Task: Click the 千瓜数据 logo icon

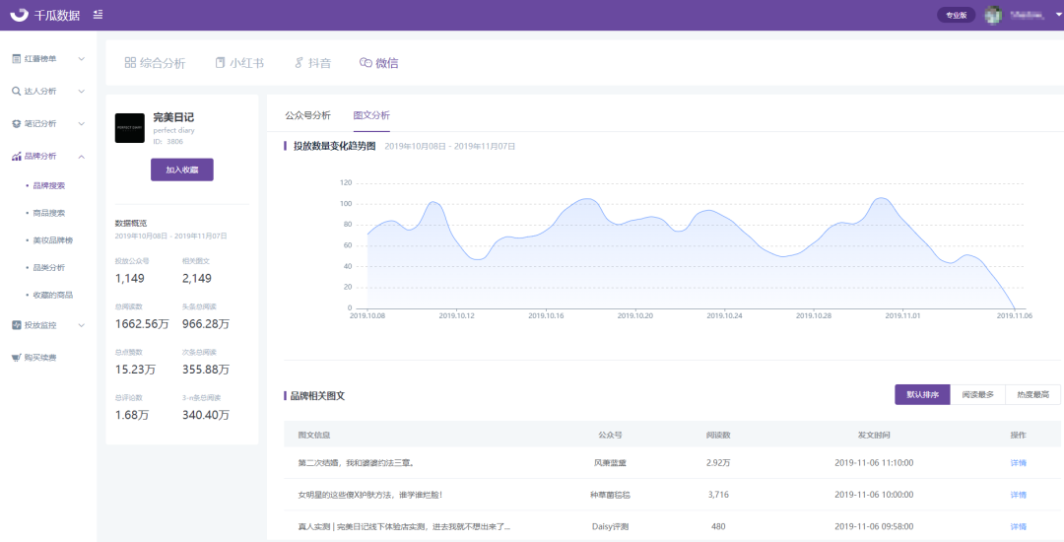Action: pyautogui.click(x=19, y=14)
